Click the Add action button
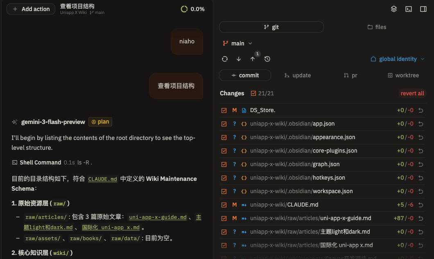This screenshot has height=259, width=434. click(x=31, y=9)
